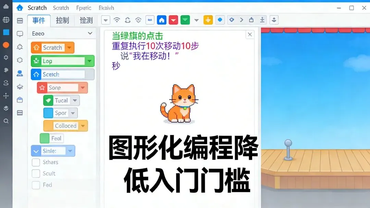Click the orange circle in dark sidebar
Image resolution: width=370 pixels, height=208 pixels.
[6, 45]
